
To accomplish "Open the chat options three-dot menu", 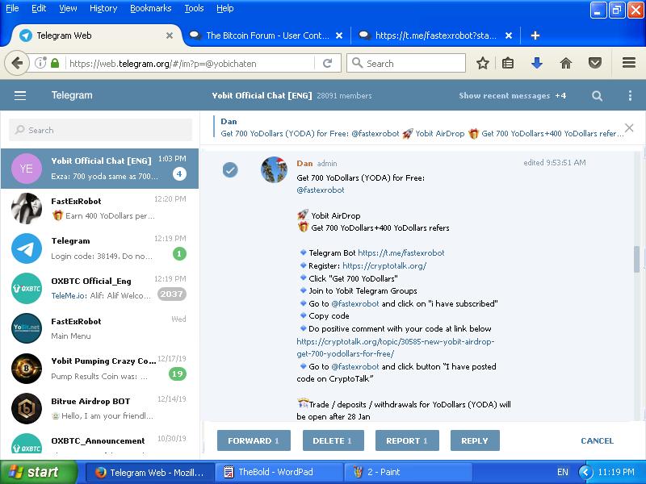I will point(630,95).
